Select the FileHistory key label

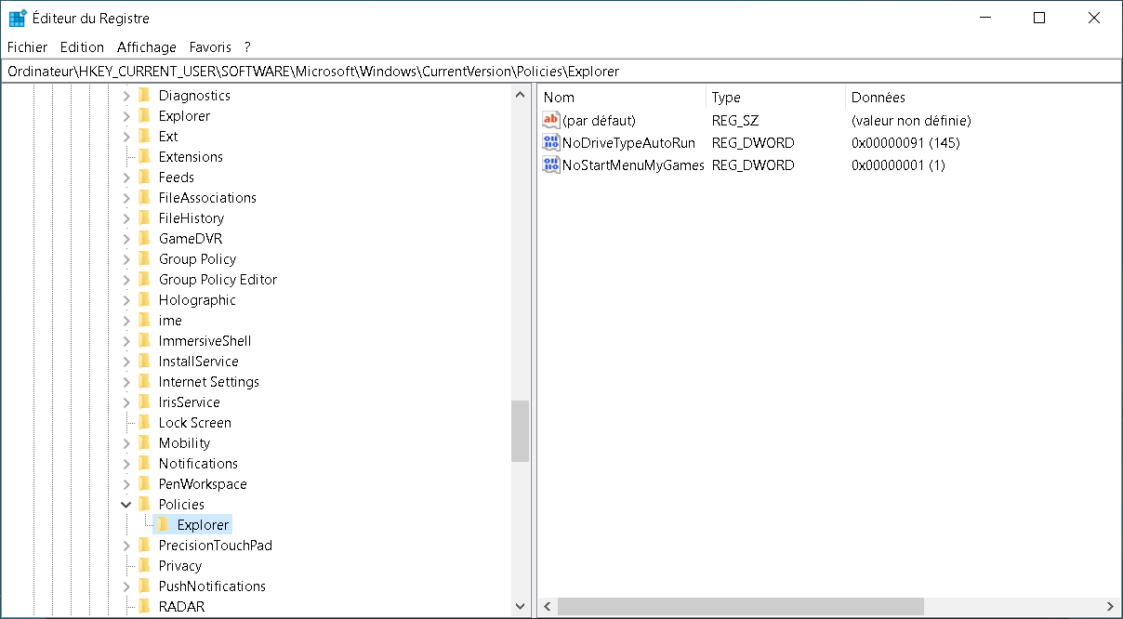tap(192, 218)
